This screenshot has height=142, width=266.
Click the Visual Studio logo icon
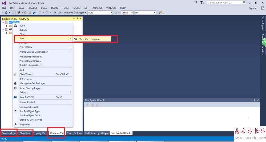[x=4, y=3]
